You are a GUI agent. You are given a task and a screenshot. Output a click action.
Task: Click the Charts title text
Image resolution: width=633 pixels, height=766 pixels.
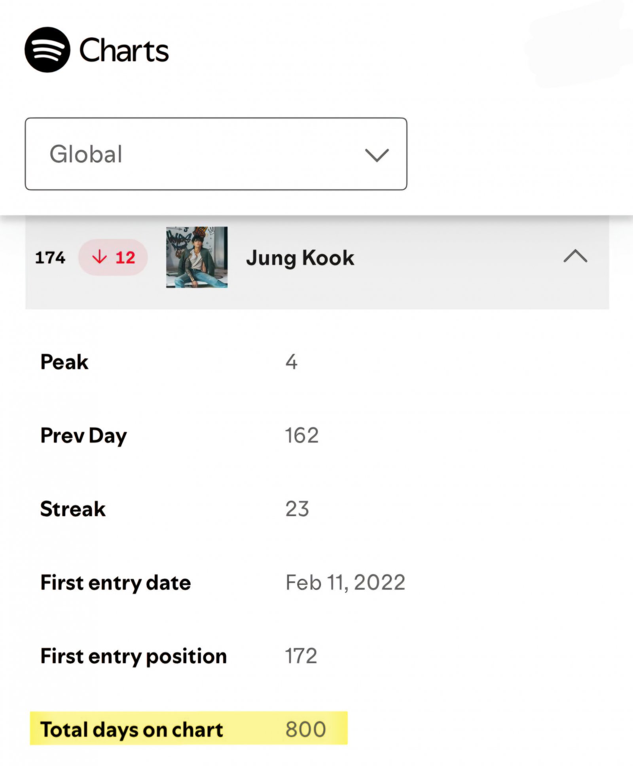124,51
